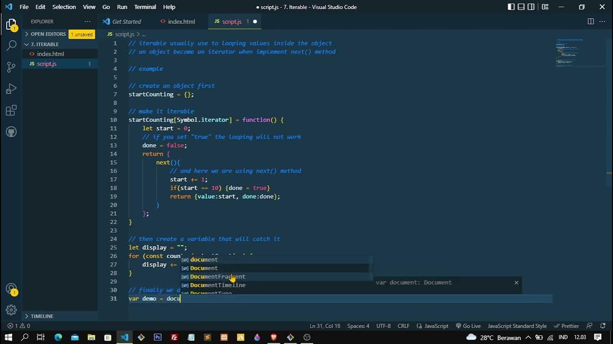This screenshot has height=344, width=613.
Task: Open the Run and Debug view
Action: point(11,89)
